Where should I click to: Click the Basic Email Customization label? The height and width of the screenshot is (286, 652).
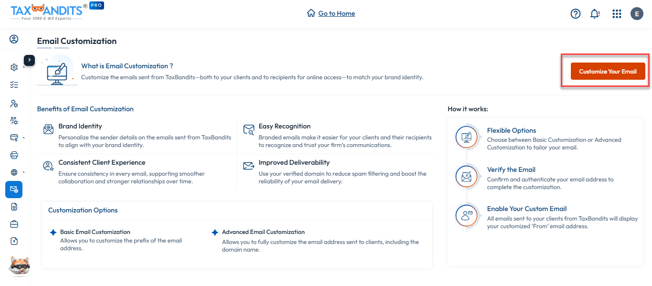click(x=95, y=232)
